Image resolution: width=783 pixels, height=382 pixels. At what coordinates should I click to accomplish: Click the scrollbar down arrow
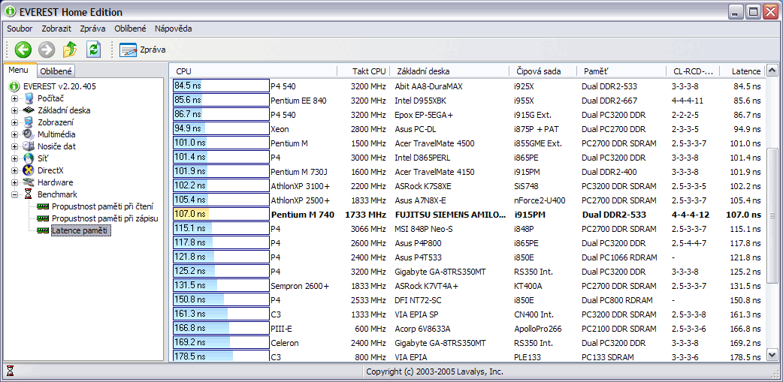[x=772, y=355]
